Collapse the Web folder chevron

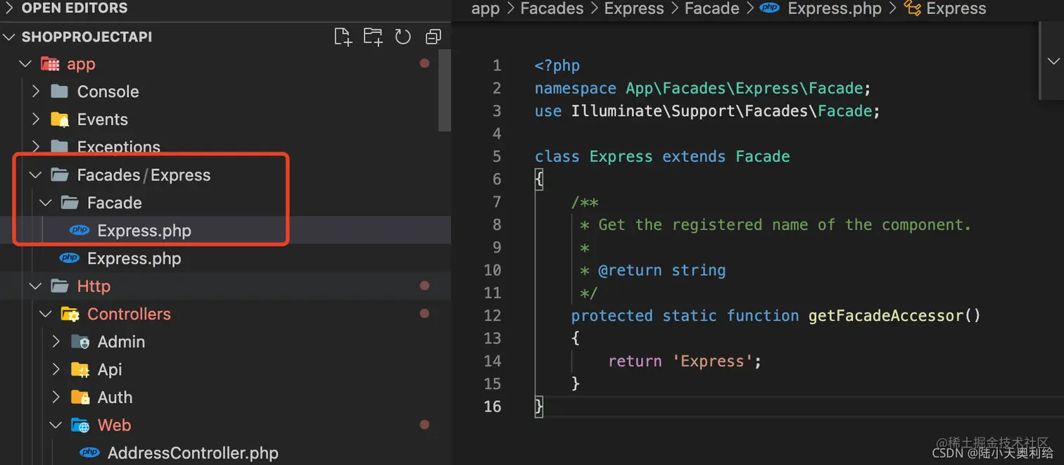pos(56,425)
